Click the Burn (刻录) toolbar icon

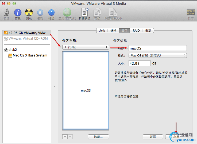point(29,13)
